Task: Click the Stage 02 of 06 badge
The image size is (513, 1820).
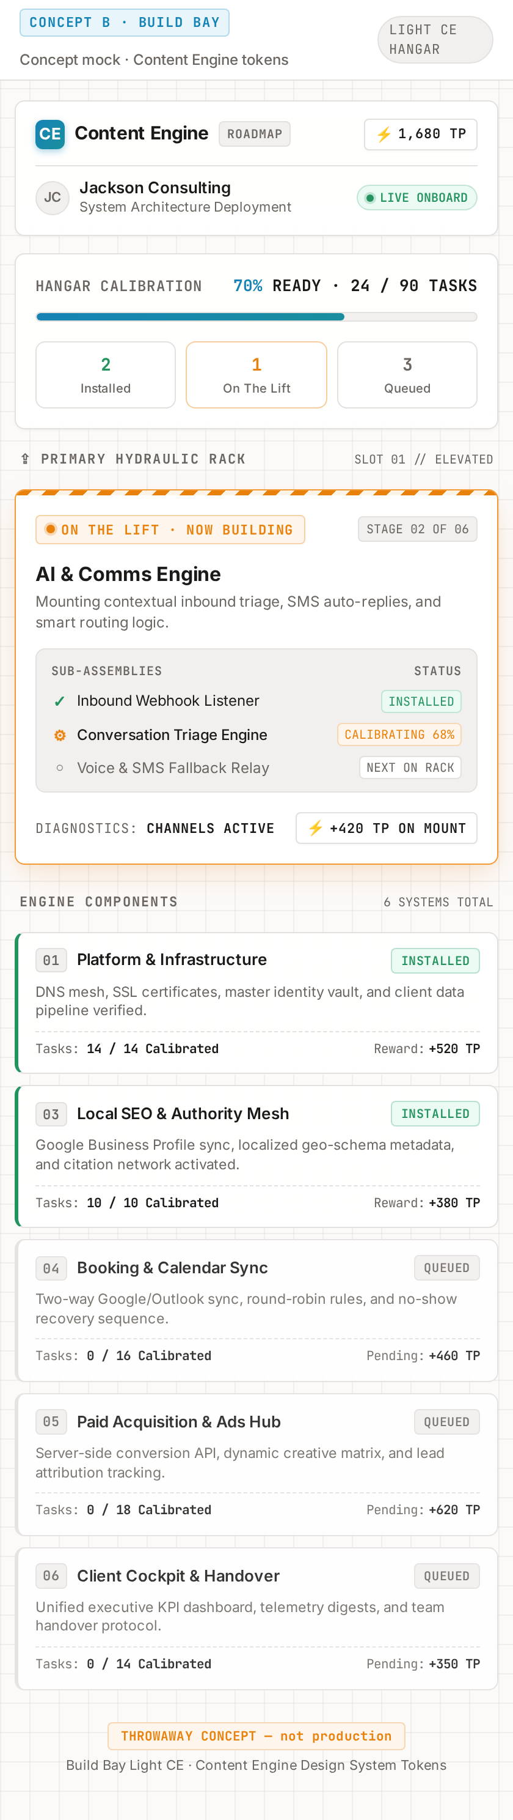Action: [418, 529]
